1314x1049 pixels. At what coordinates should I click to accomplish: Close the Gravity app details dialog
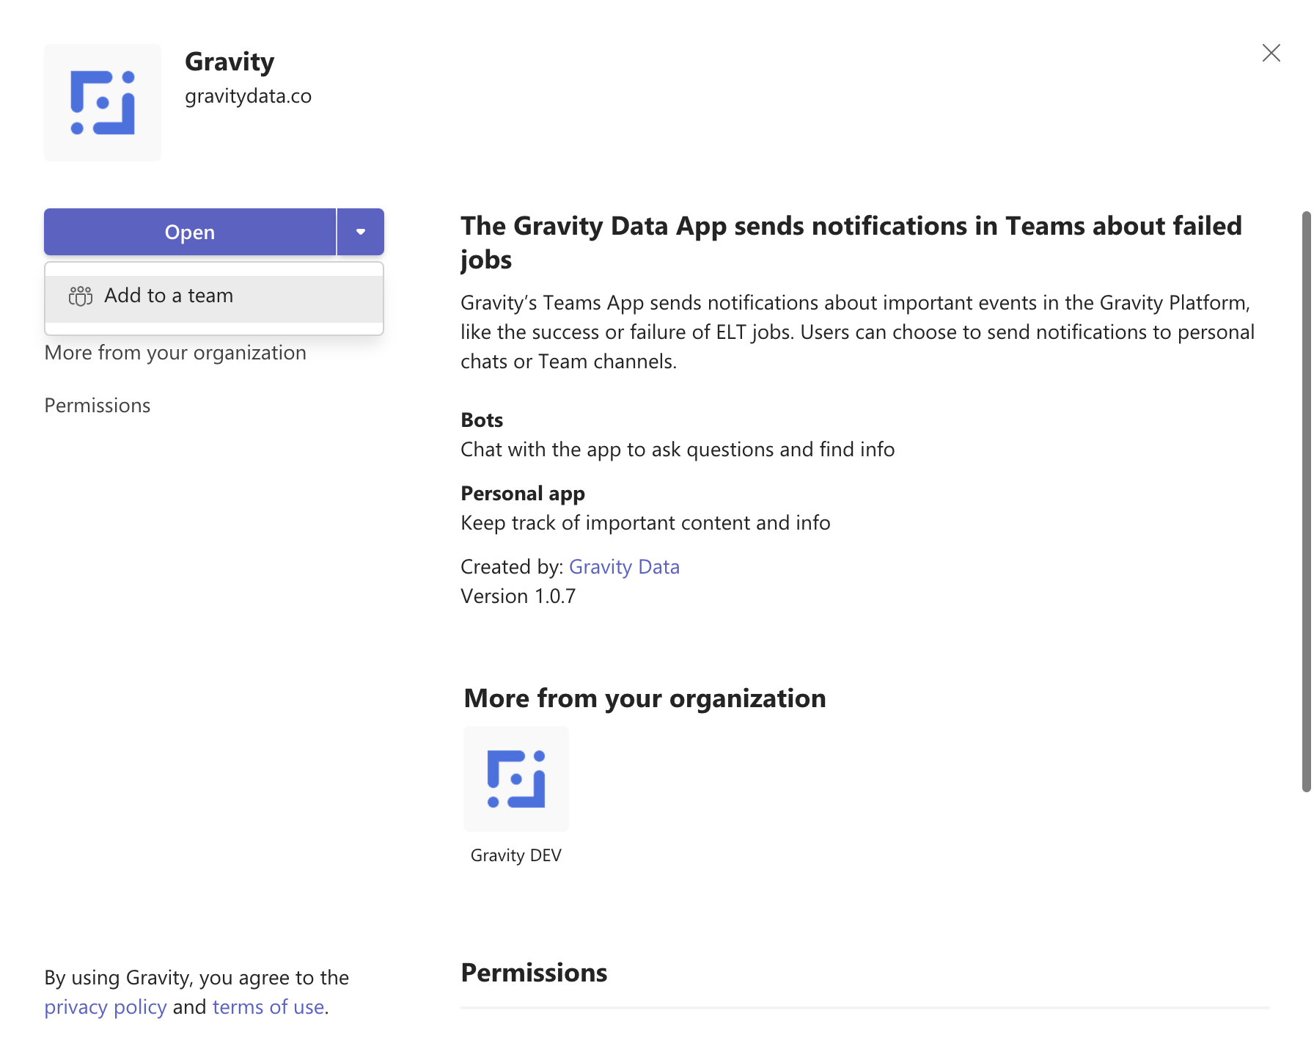click(1271, 53)
